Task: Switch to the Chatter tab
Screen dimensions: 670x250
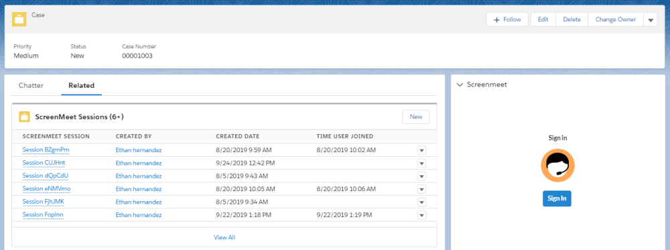Action: pos(31,86)
